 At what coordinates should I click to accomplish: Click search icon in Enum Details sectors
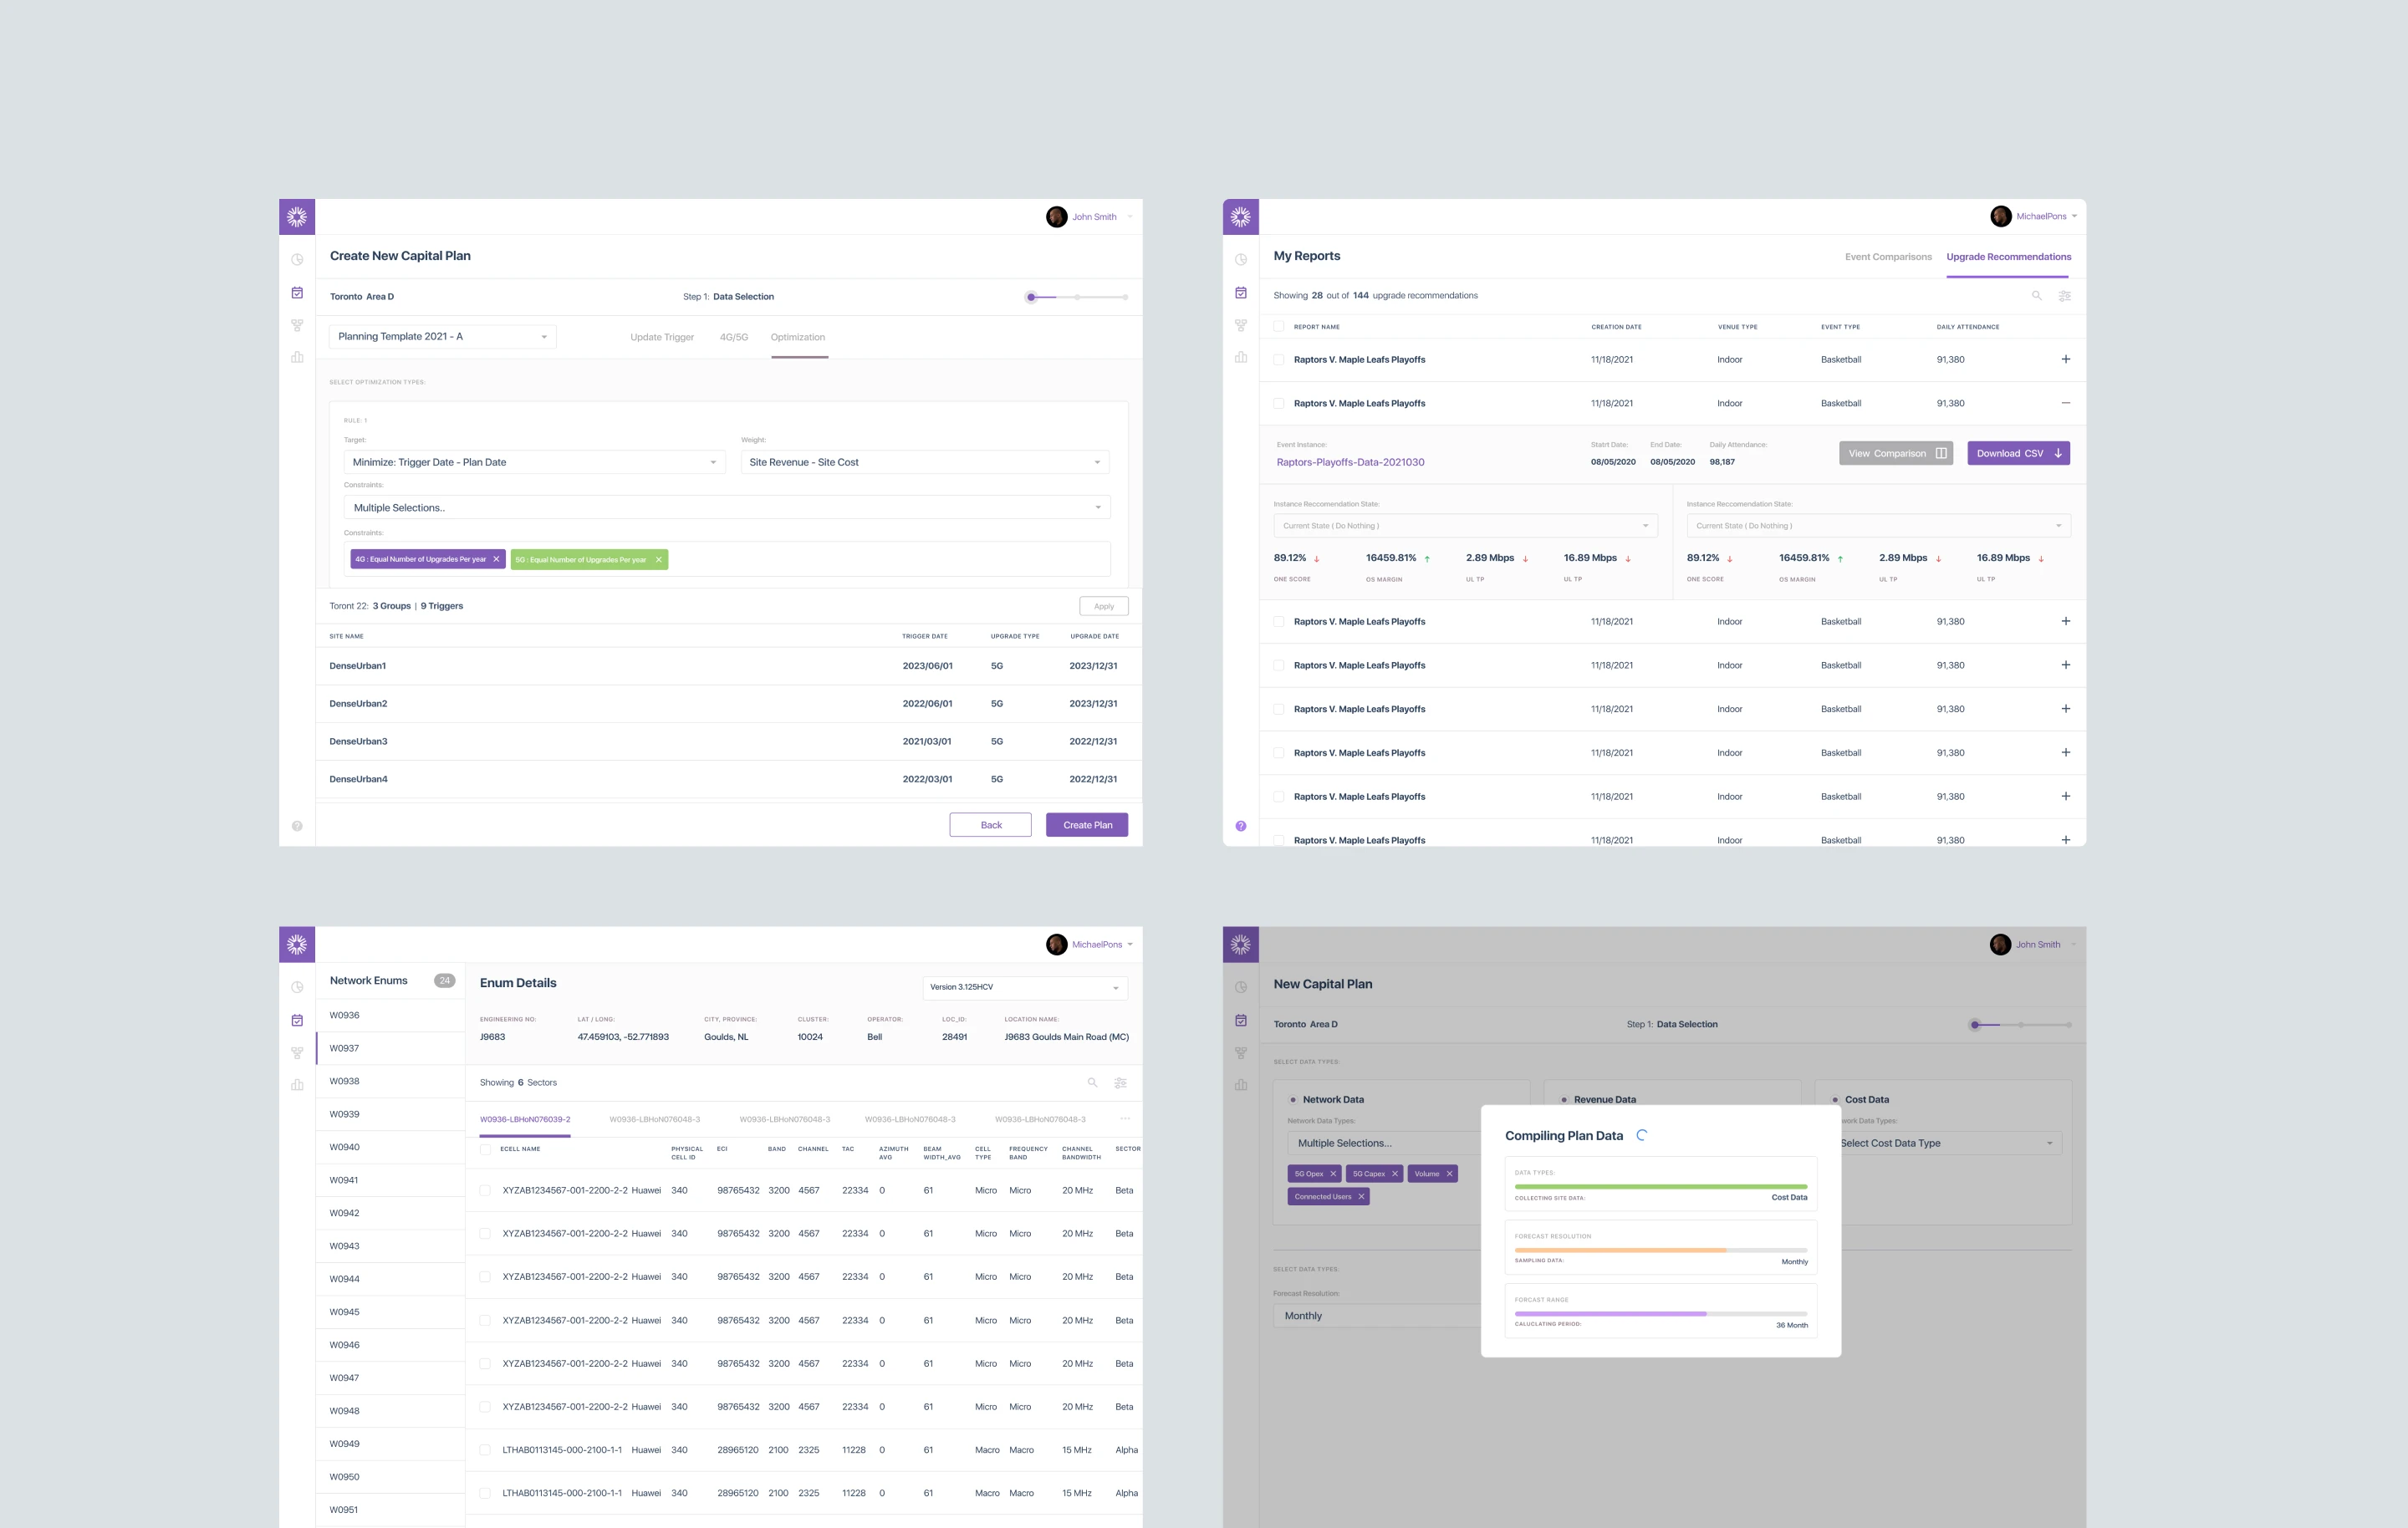click(x=1092, y=1083)
